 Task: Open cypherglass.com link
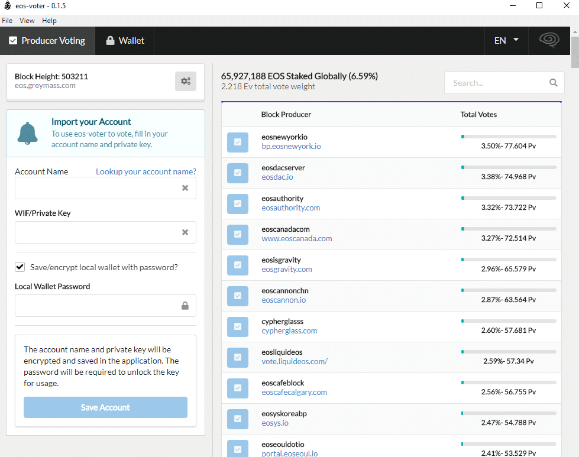[289, 330]
